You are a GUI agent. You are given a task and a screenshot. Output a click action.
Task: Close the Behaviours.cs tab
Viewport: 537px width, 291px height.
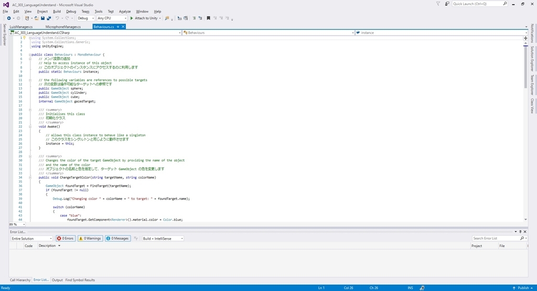(x=123, y=27)
